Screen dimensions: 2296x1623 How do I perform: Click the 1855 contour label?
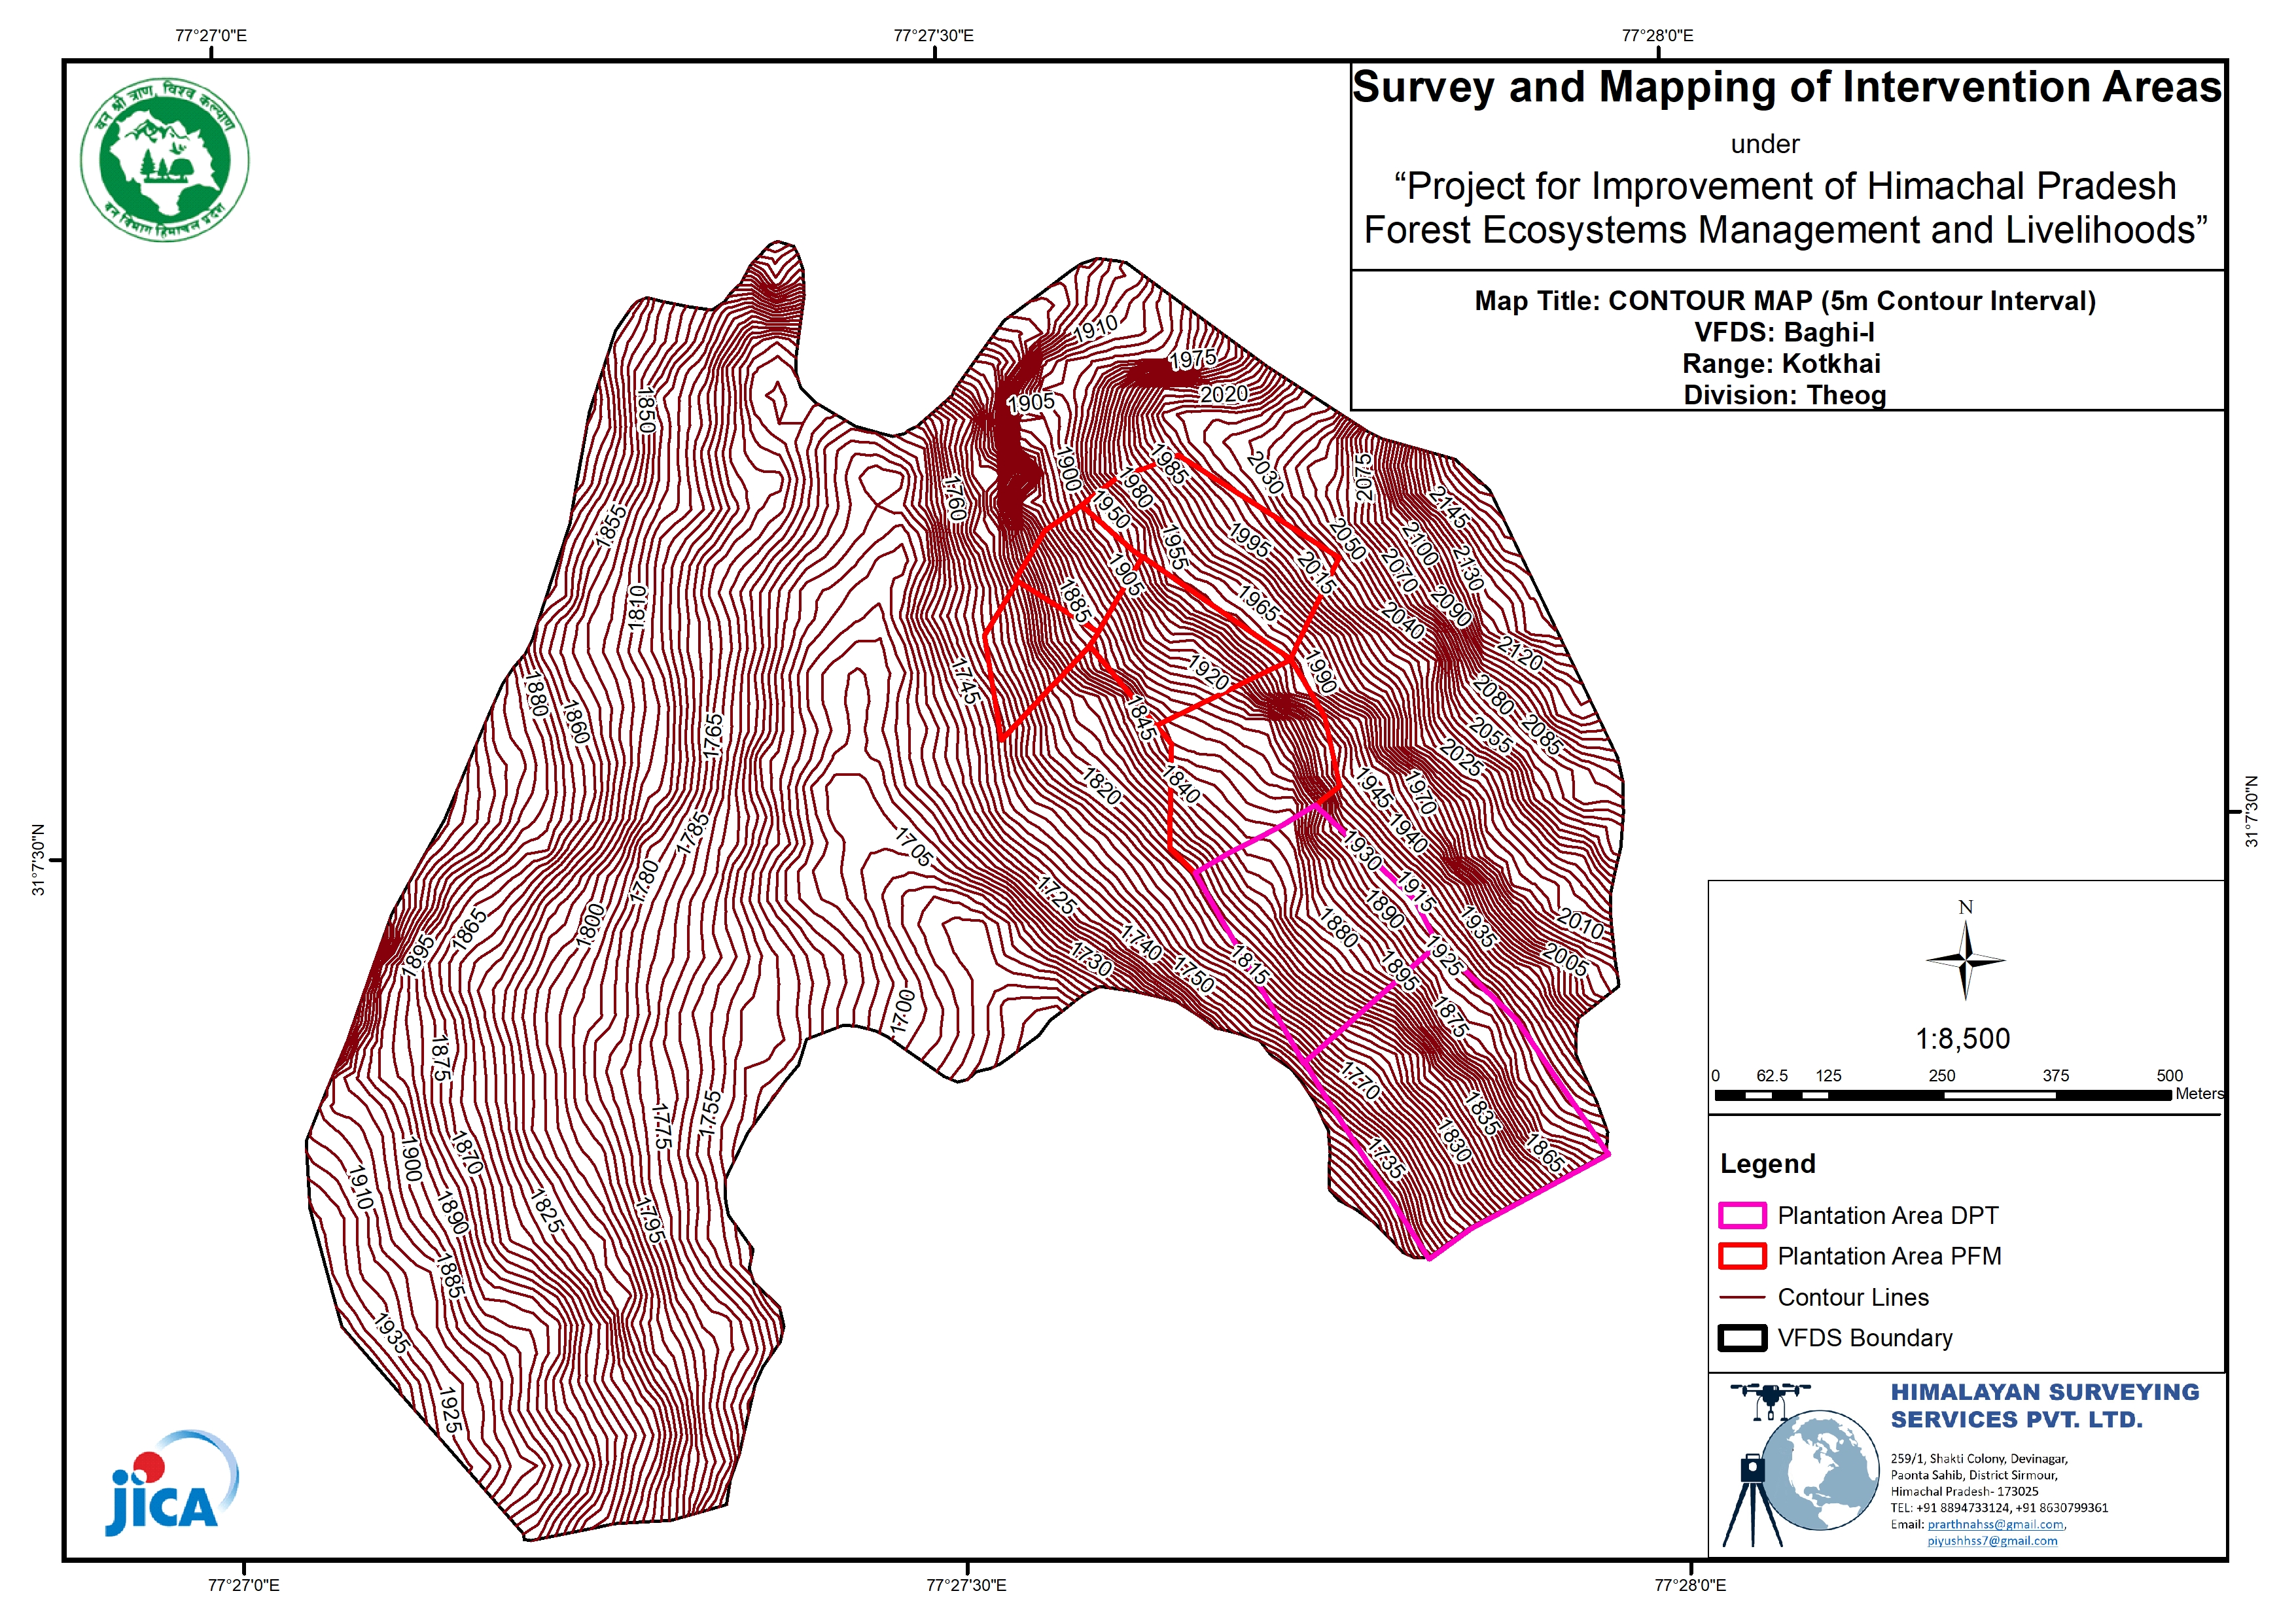tap(610, 526)
